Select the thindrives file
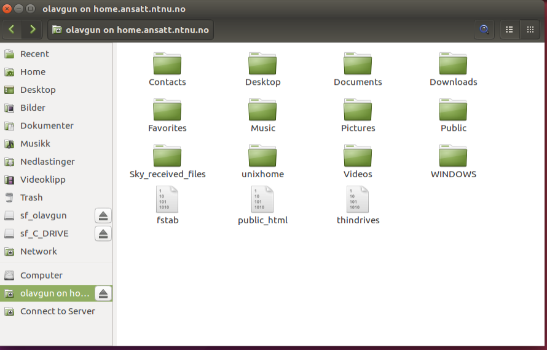 coord(358,205)
